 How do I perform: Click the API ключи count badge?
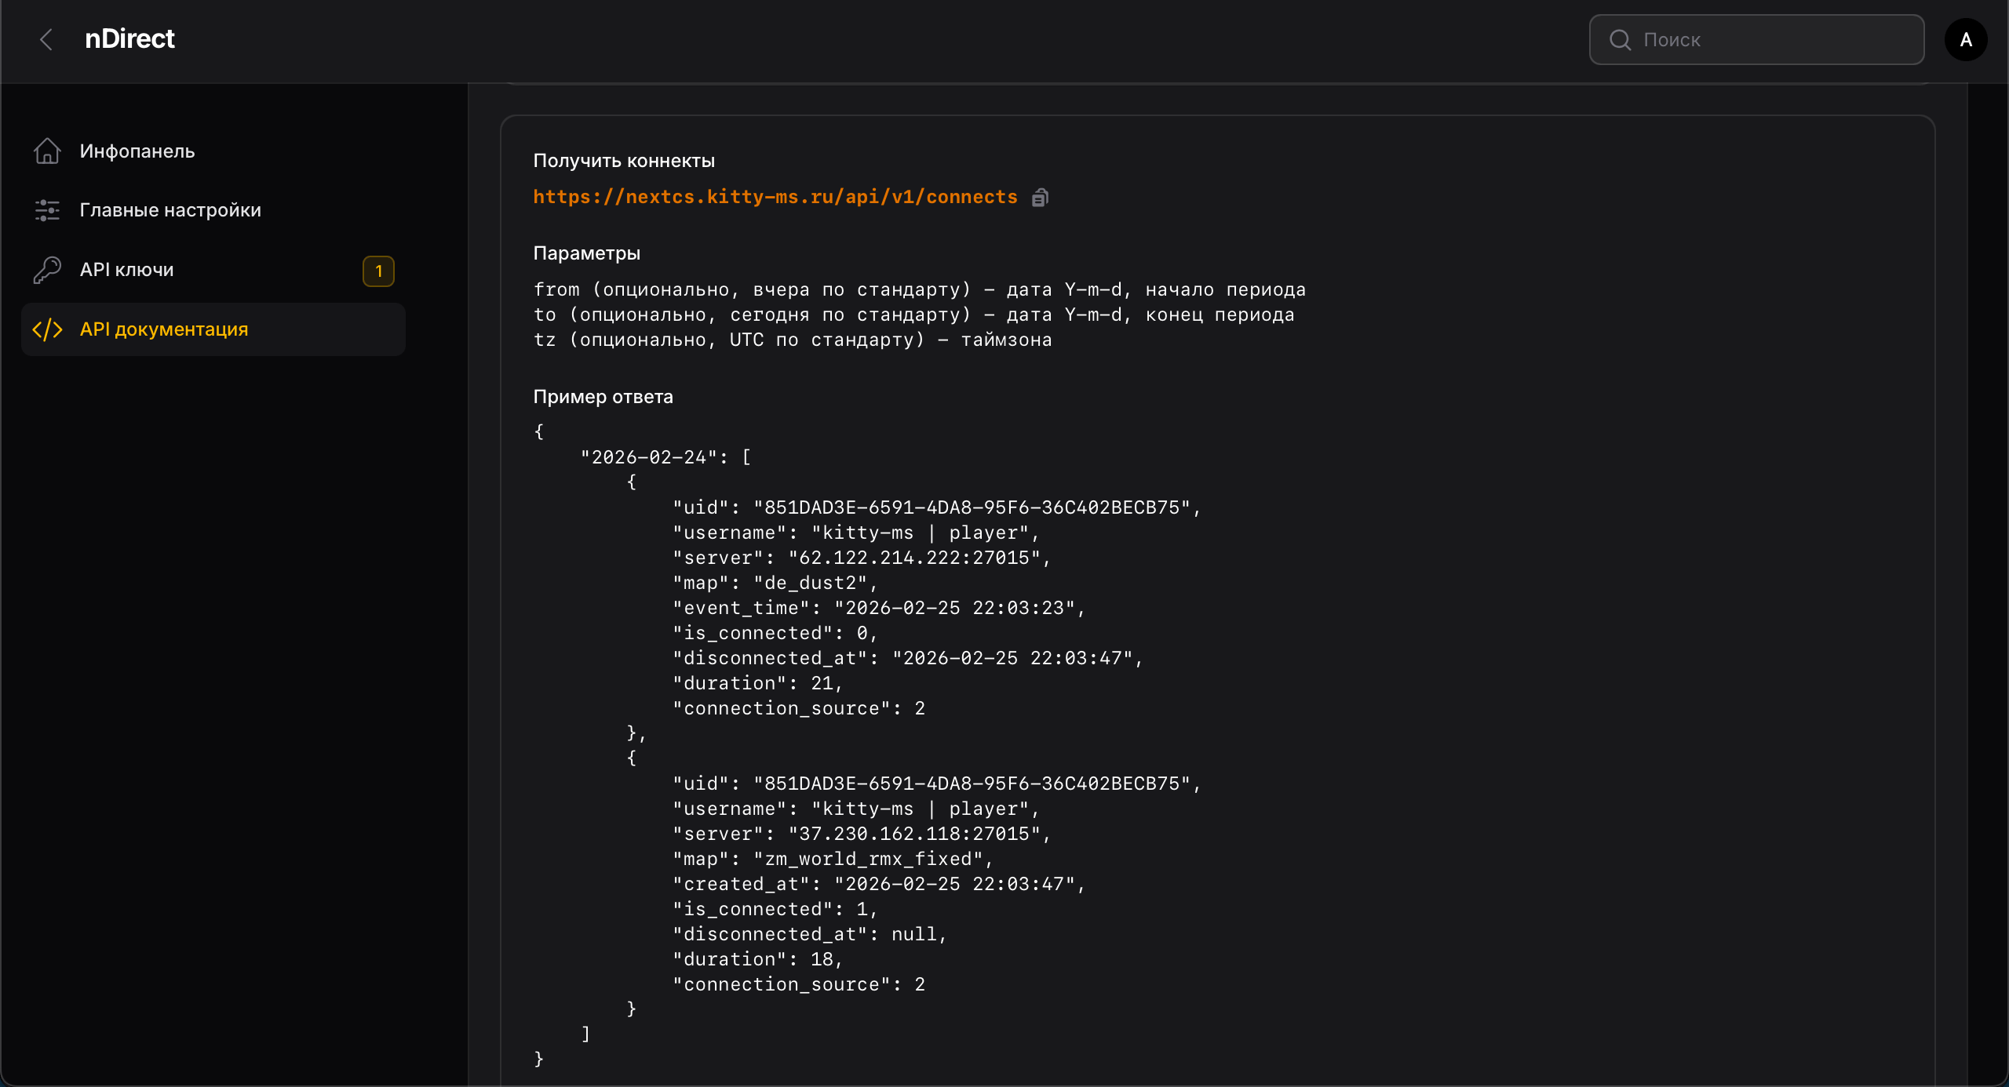(378, 271)
